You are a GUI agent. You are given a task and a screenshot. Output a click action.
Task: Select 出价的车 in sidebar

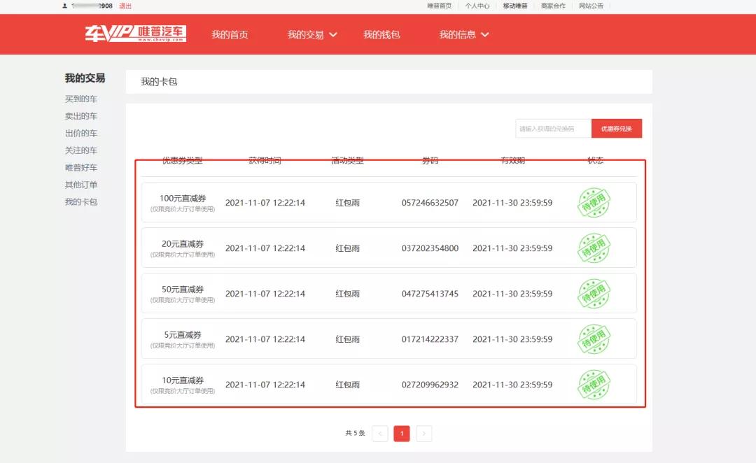click(x=81, y=133)
